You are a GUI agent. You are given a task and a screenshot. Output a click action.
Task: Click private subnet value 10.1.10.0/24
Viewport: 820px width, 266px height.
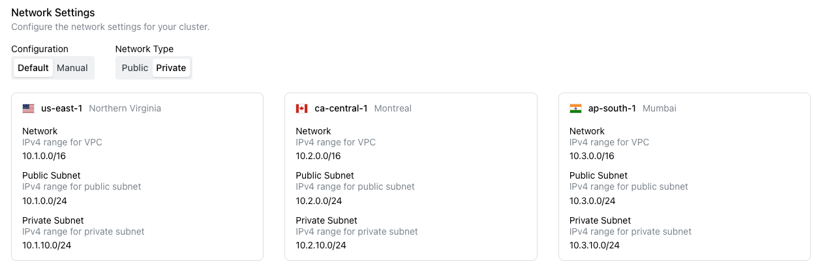point(47,245)
